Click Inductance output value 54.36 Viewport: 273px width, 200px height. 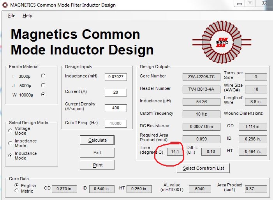(x=201, y=102)
